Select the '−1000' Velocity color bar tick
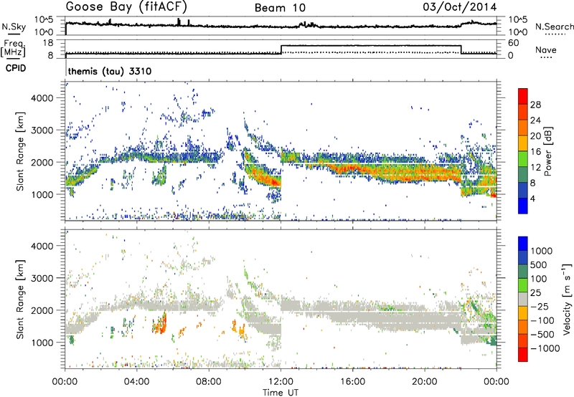 (545, 348)
